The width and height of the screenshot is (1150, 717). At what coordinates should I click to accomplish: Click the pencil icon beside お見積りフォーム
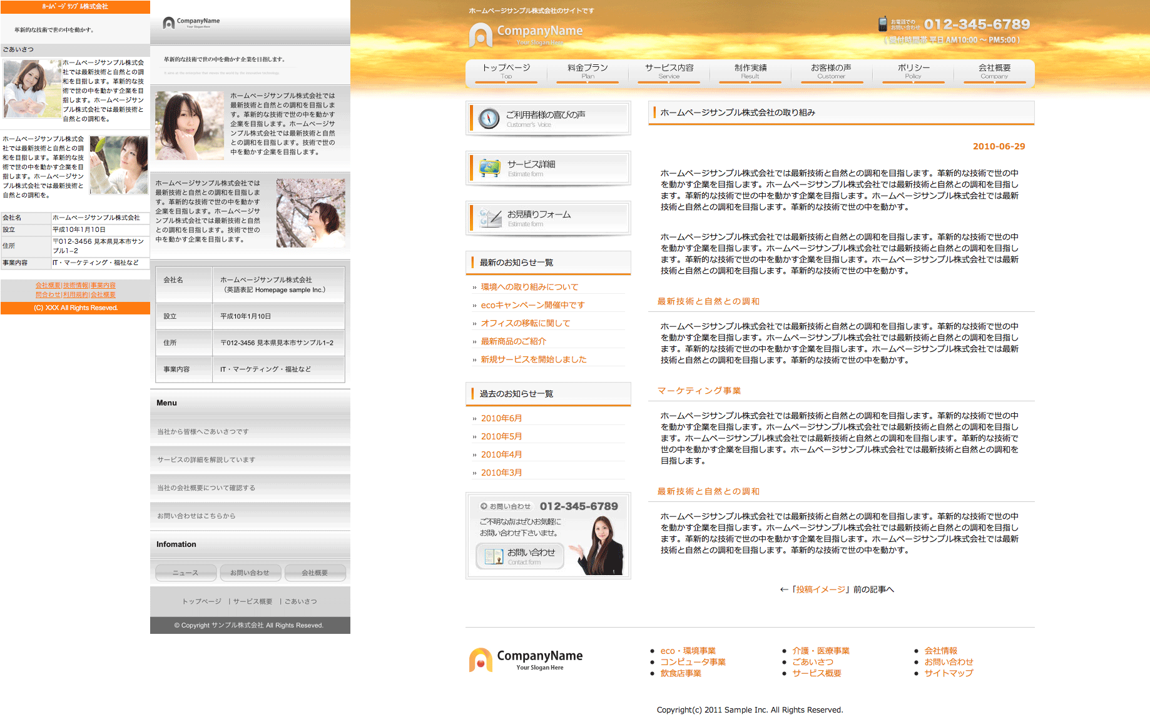pos(490,218)
